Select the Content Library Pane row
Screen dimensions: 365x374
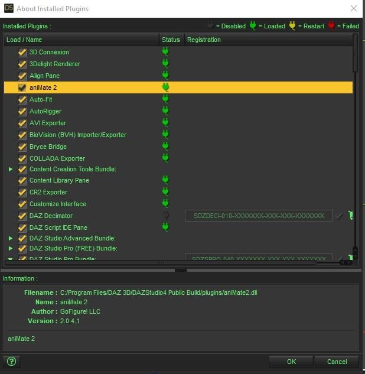178,180
